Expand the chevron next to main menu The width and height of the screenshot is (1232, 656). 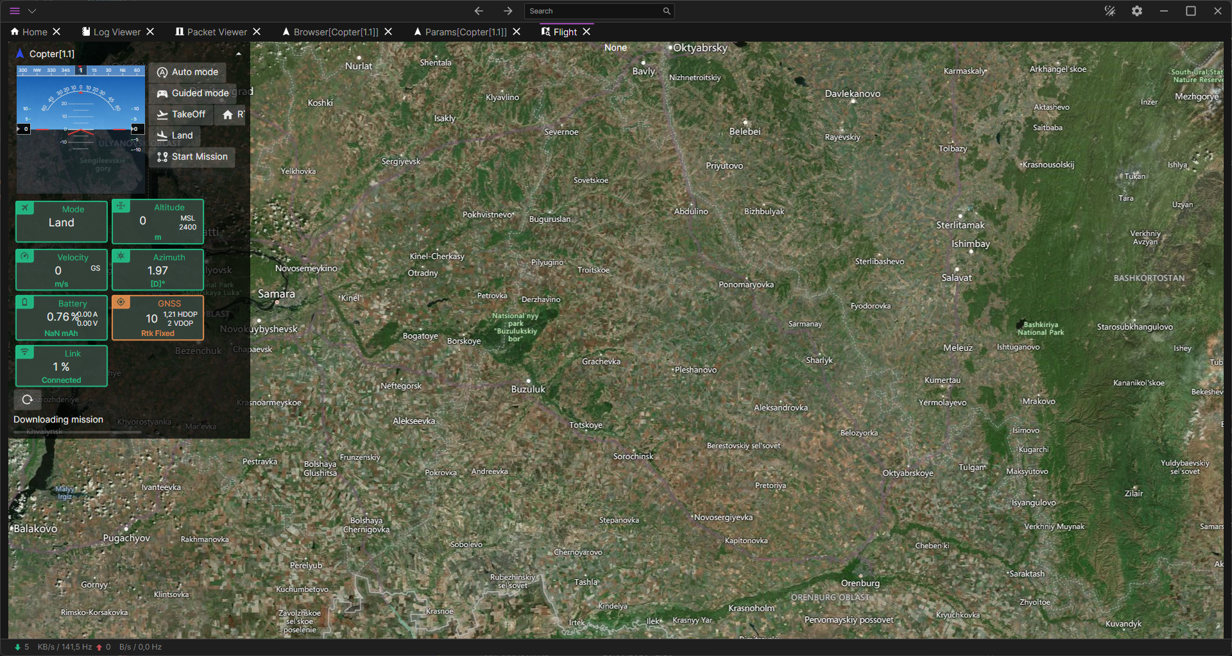[32, 11]
